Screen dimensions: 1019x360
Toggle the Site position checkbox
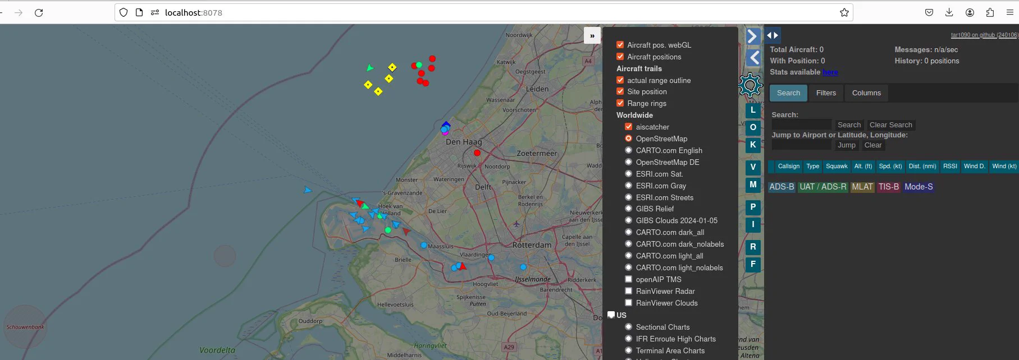click(620, 91)
